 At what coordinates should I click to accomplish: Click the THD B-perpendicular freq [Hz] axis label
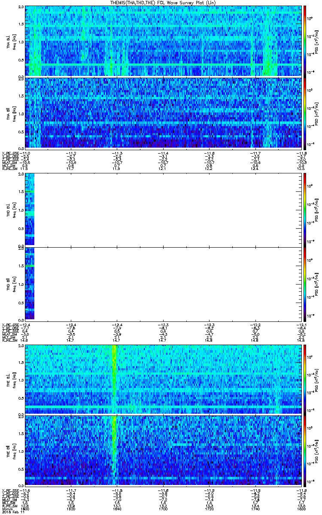pyautogui.click(x=15, y=209)
